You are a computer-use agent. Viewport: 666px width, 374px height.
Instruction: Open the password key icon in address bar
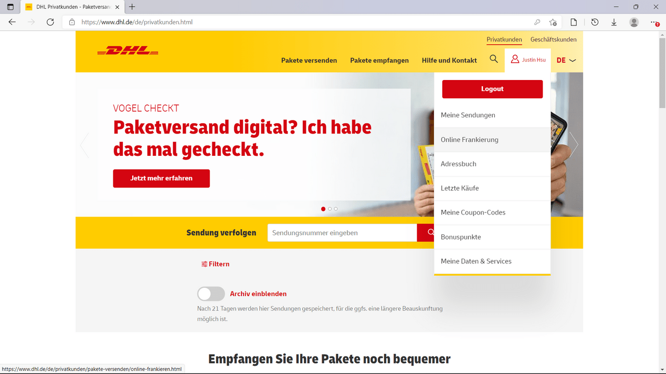537,22
